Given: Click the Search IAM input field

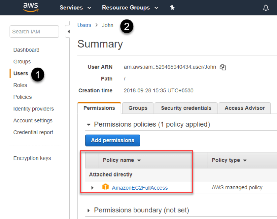Looking at the screenshot, I should point(34,32).
